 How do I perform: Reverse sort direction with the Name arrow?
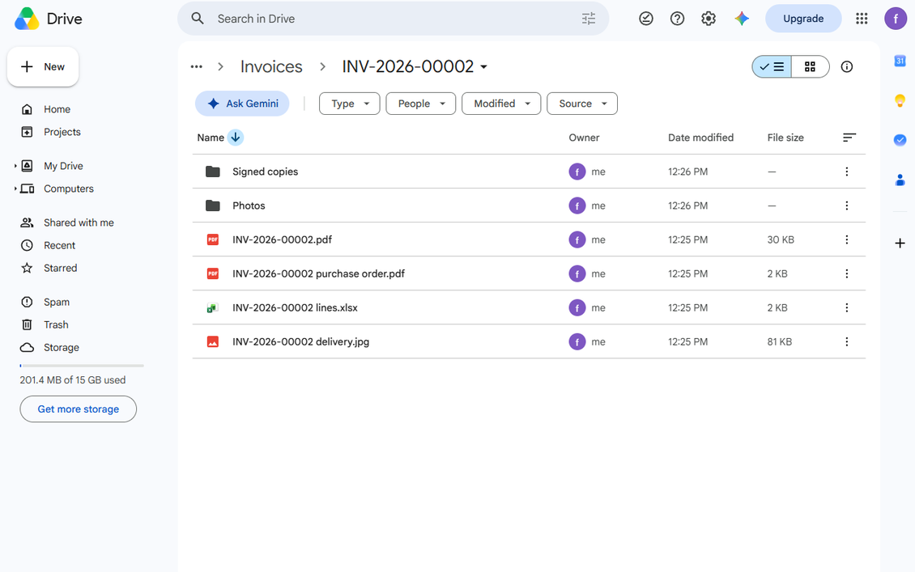coord(235,138)
